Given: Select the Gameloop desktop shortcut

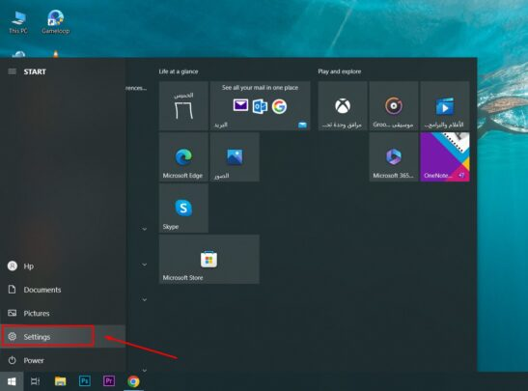Looking at the screenshot, I should (x=56, y=21).
